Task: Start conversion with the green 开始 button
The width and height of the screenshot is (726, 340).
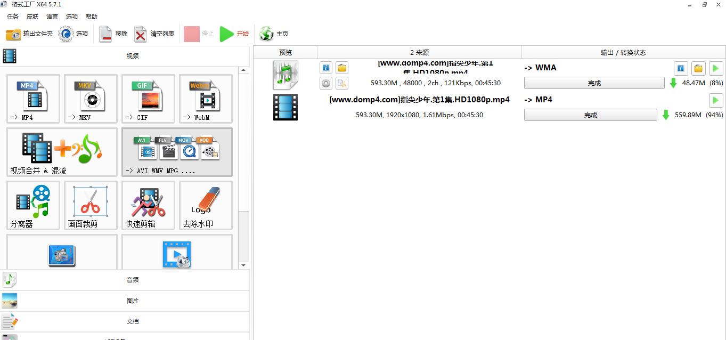Action: [x=234, y=34]
